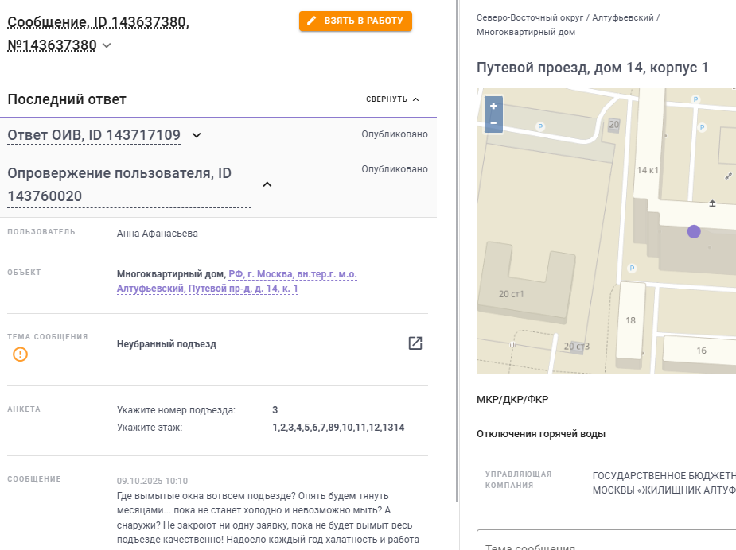Click the parking icon left of building 20
This screenshot has height=550, width=736.
click(x=541, y=126)
